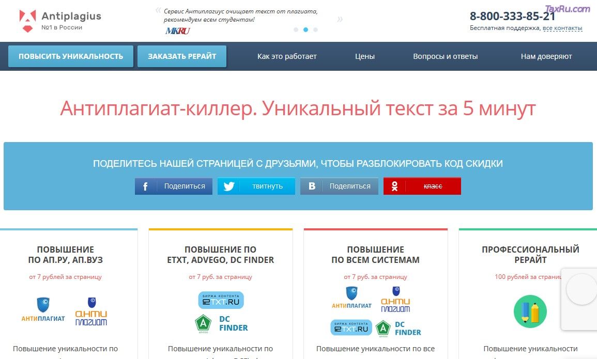Image resolution: width=597 pixels, height=359 pixels.
Task: Share page via Facebook button
Action: point(174,186)
